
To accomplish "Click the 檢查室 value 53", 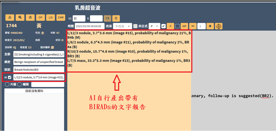I will tap(30, 48).
